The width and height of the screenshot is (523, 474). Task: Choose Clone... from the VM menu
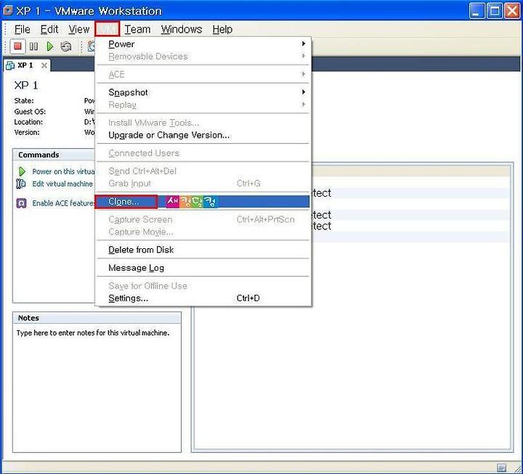[x=203, y=202]
